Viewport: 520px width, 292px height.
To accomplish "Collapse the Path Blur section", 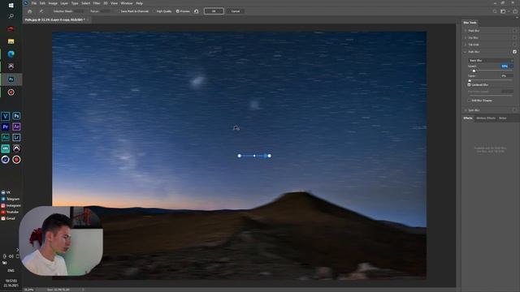I will tap(466, 52).
